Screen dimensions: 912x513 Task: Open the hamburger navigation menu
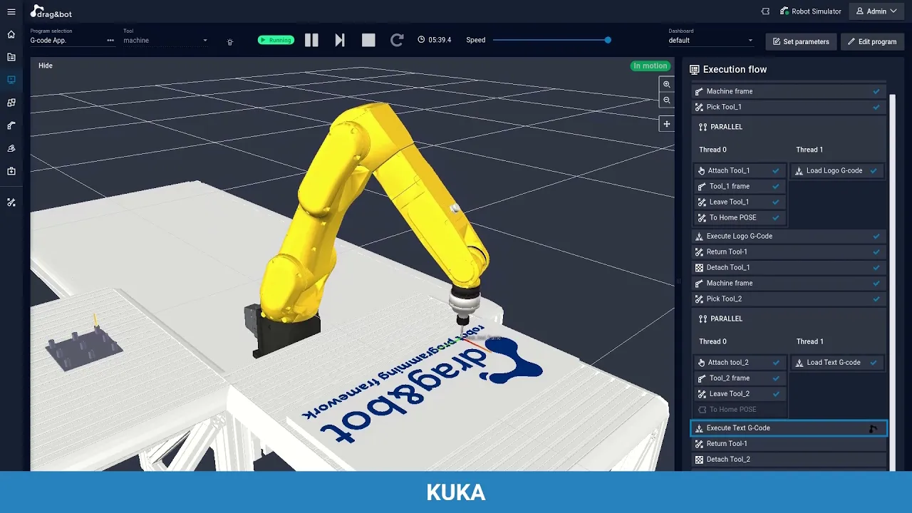coord(11,11)
